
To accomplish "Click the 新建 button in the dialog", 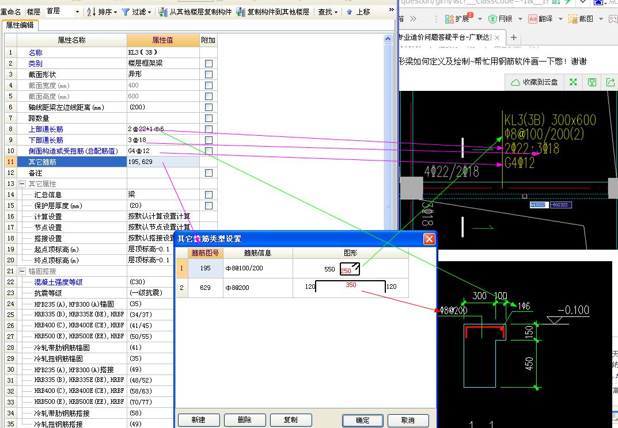I will click(198, 420).
